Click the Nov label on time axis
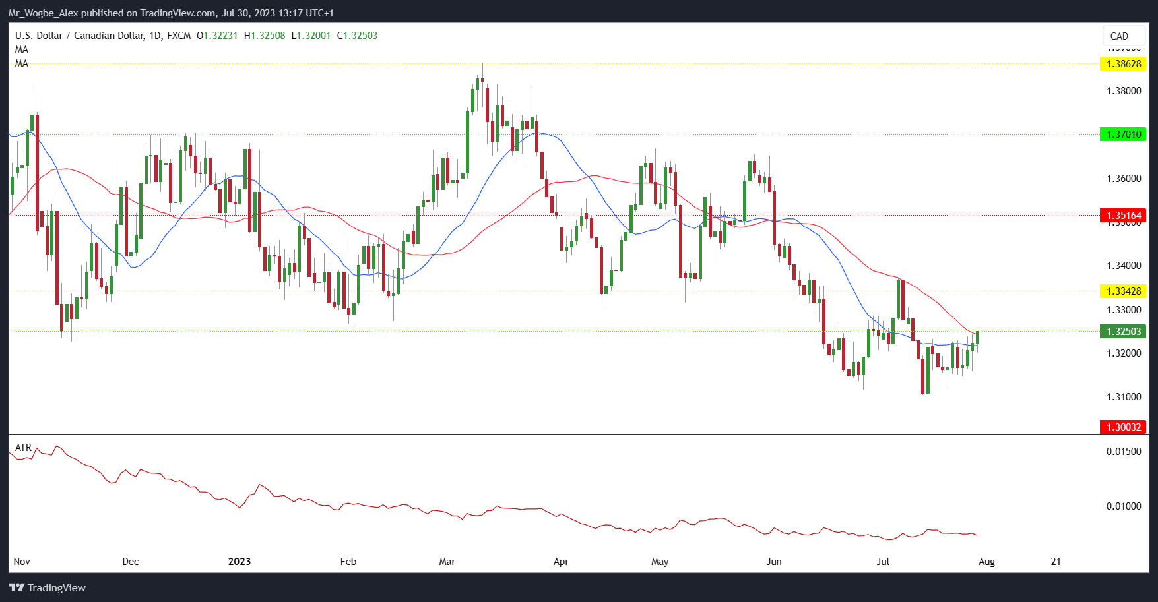Screen dimensions: 1158x602 click(x=22, y=562)
